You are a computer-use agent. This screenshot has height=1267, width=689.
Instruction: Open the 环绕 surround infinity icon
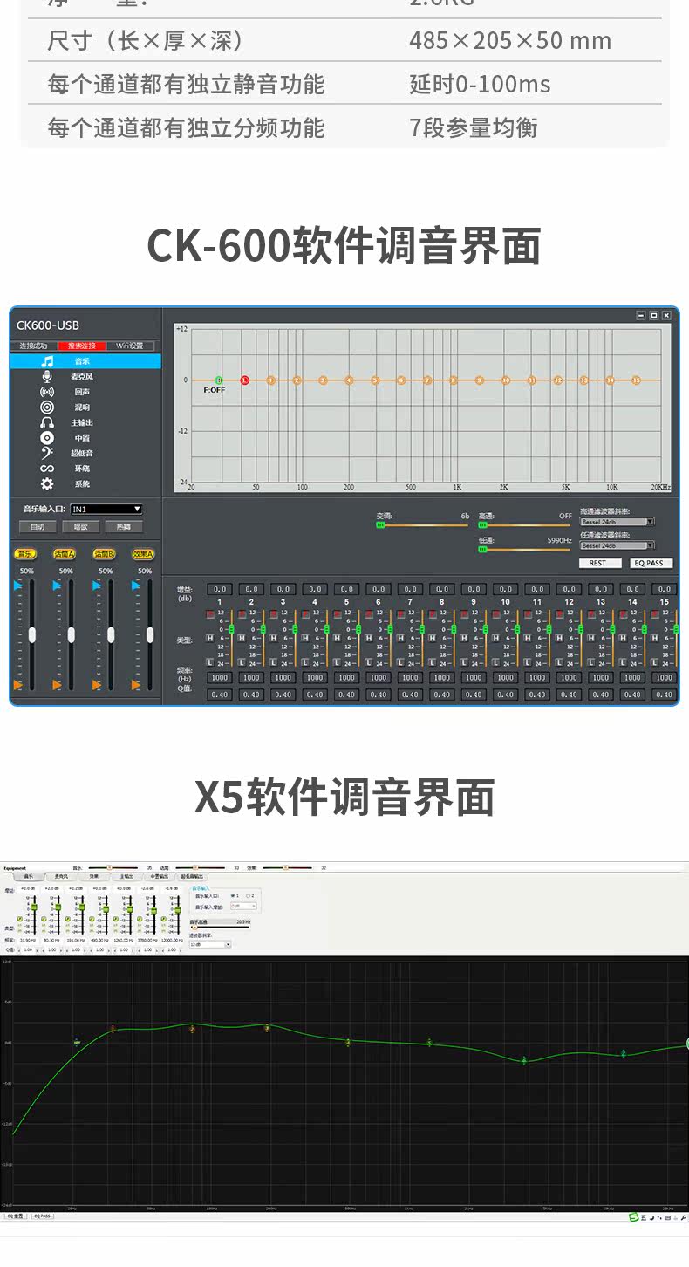(x=47, y=469)
